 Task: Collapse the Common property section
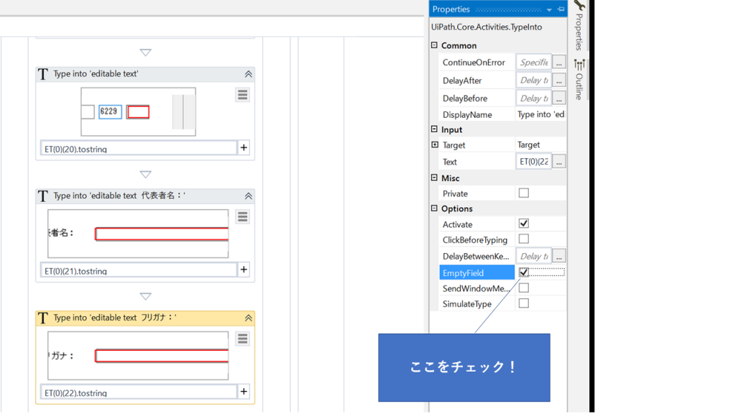pyautogui.click(x=434, y=45)
